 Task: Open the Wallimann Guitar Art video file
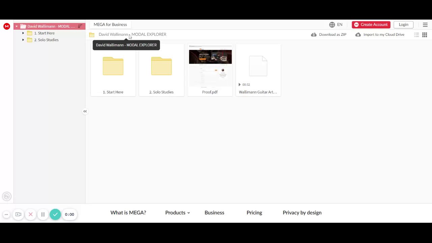click(x=258, y=70)
